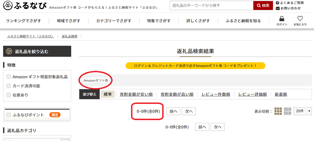Click upper 次へ pagination button
314x141 pixels.
pyautogui.click(x=189, y=111)
